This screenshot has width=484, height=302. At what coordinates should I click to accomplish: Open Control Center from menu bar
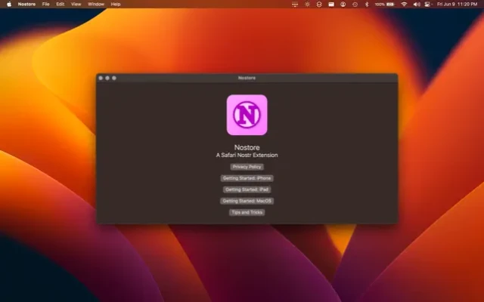[x=428, y=4]
